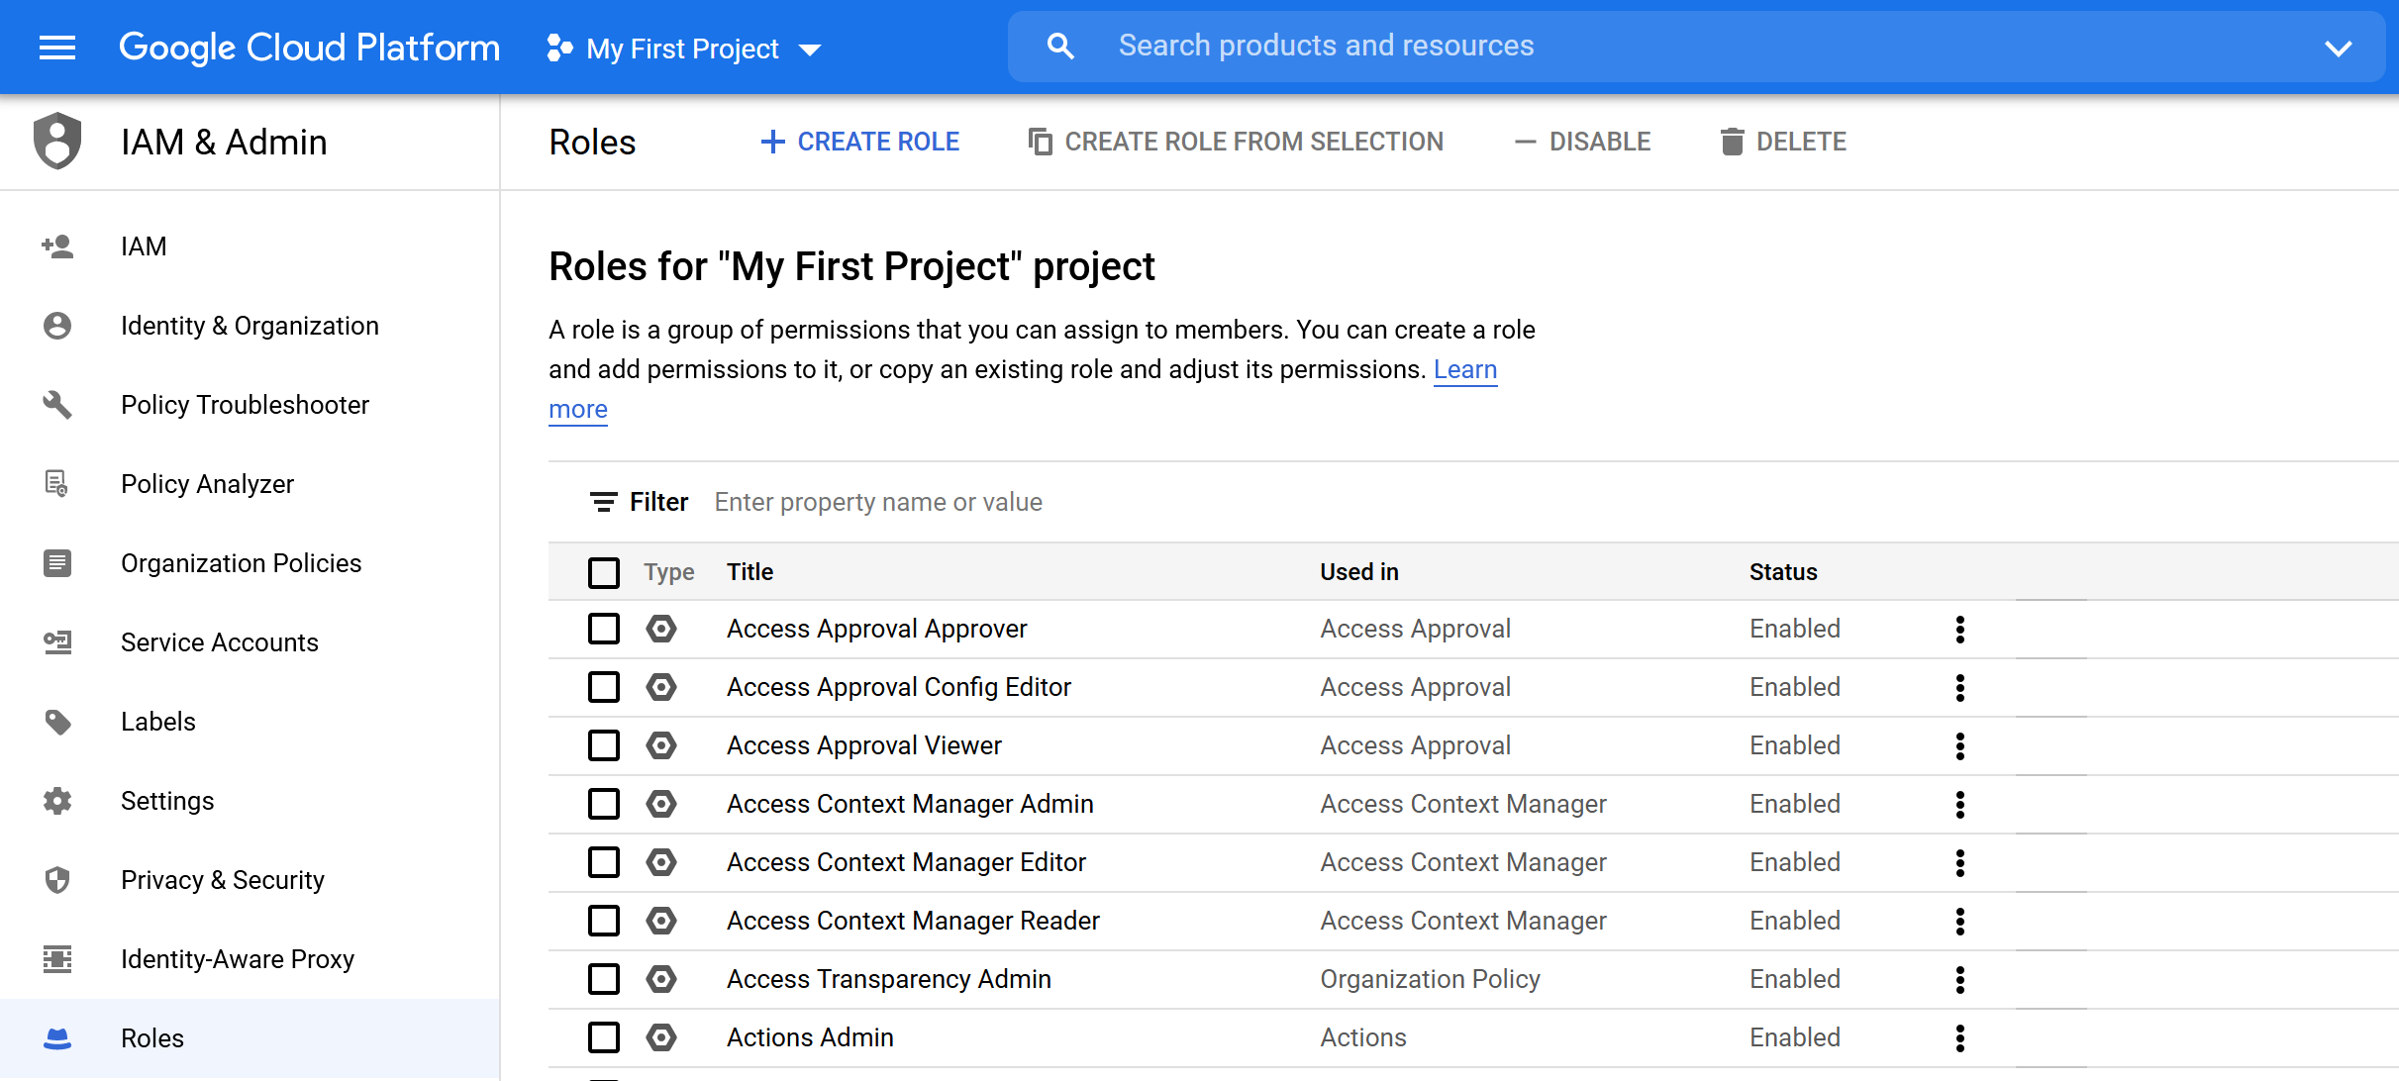Navigate to Identity-Aware Proxy

(x=250, y=959)
